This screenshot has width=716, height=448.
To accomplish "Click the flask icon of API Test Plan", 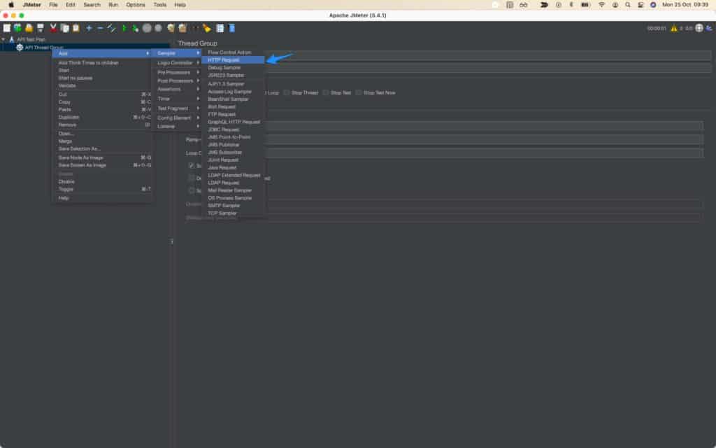I will point(12,39).
